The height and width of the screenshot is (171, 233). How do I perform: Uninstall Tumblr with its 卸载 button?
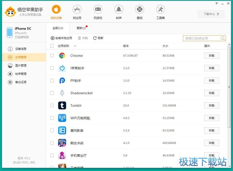212,106
